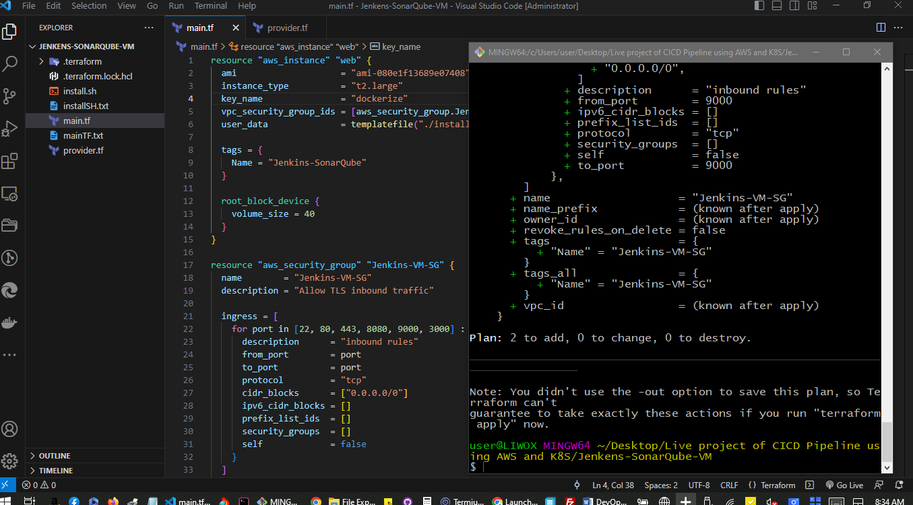Open the Remote Explorer view
The image size is (913, 505).
10,194
